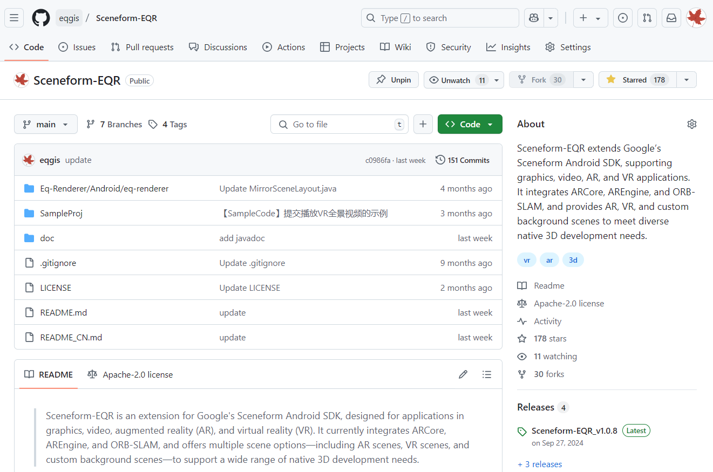This screenshot has height=472, width=713.
Task: Open the README.md file name
Action: point(64,312)
